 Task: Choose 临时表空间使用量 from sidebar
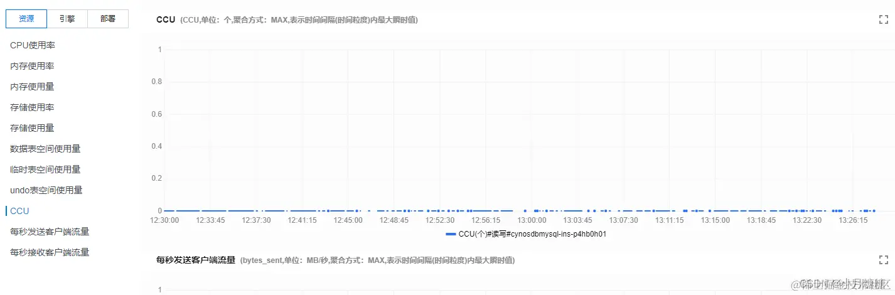coord(45,169)
